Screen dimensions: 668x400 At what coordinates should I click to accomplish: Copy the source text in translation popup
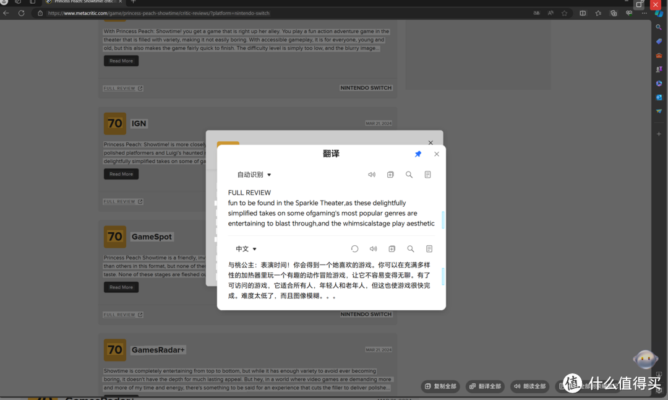pyautogui.click(x=390, y=175)
